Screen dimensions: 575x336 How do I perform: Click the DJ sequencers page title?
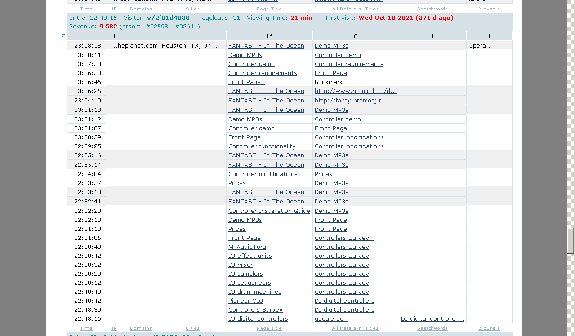point(250,283)
